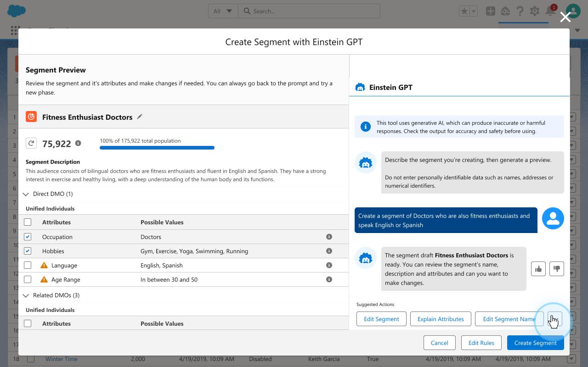Give thumbs down to Einstein response
588x367 pixels.
(557, 269)
